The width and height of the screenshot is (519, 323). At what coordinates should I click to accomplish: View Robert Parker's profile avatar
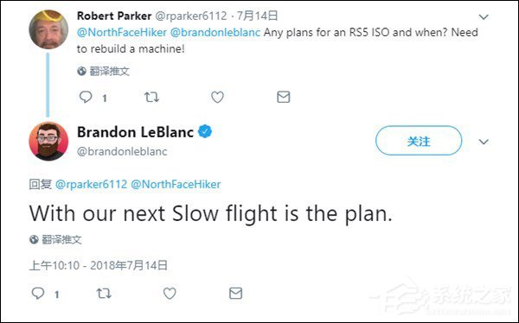pos(48,29)
